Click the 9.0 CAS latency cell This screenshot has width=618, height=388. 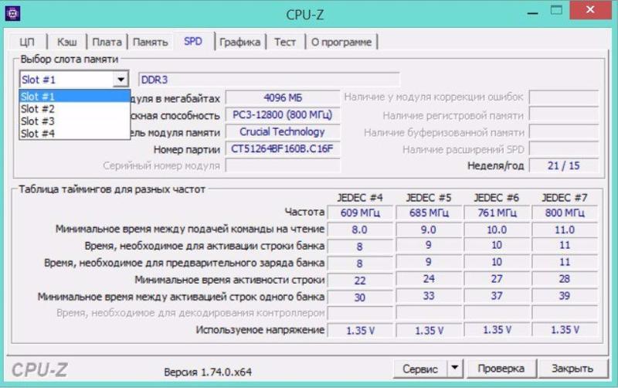429,230
